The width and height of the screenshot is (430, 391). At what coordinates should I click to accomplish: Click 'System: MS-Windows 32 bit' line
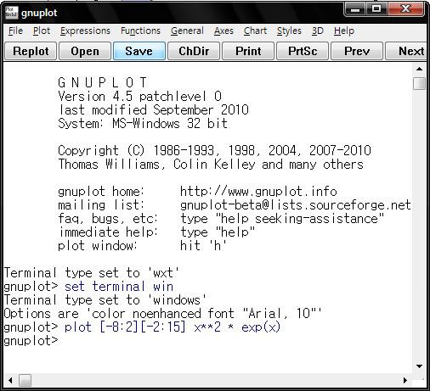click(143, 124)
